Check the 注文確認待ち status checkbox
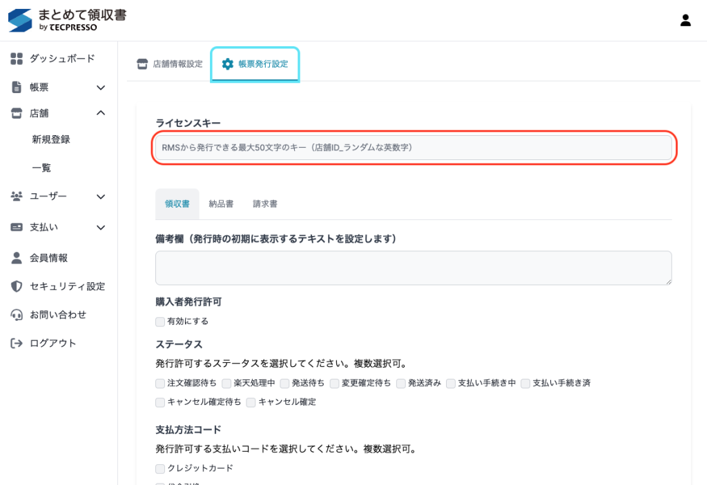Image resolution: width=707 pixels, height=485 pixels. click(160, 383)
